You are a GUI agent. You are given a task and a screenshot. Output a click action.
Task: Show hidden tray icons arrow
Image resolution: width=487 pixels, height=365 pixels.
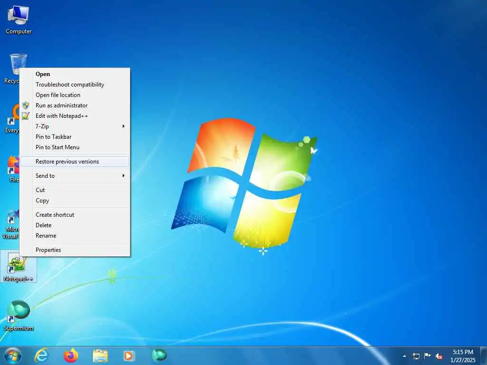[404, 356]
